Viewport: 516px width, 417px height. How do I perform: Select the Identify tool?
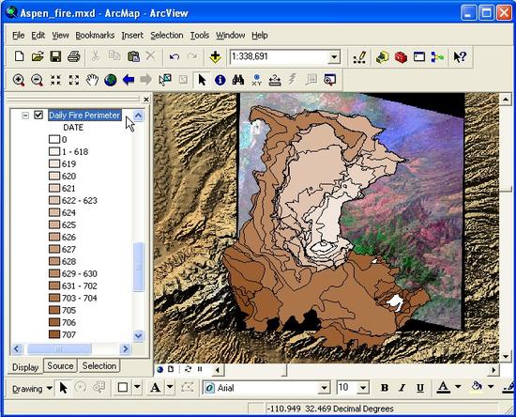tap(220, 80)
